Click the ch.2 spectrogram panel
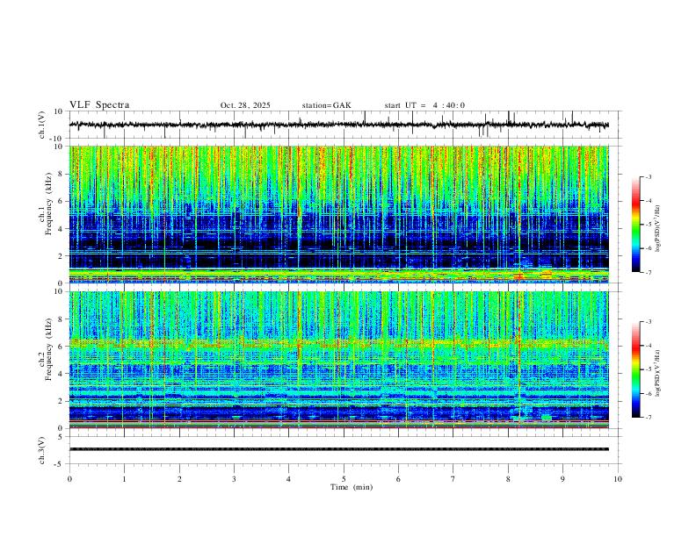 click(339, 360)
